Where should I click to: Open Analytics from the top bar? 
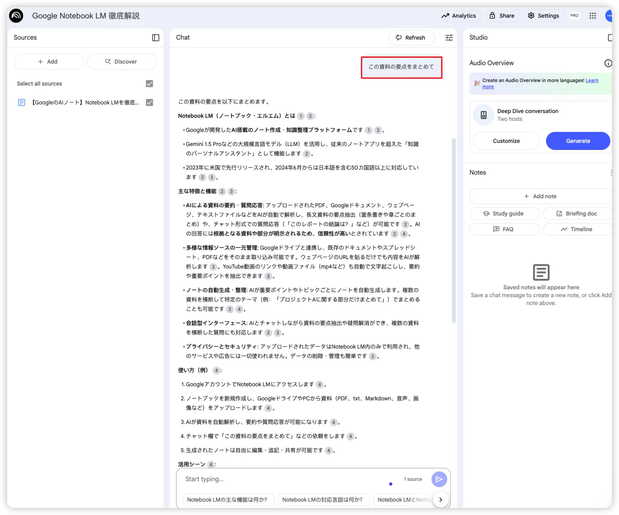[459, 16]
